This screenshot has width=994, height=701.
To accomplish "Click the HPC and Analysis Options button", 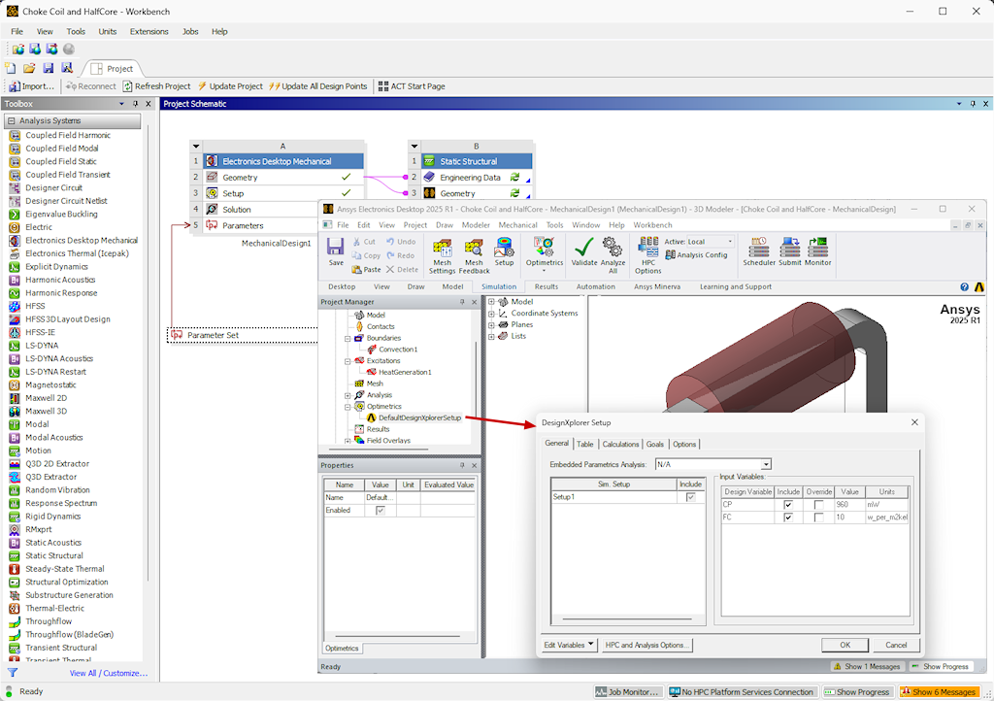I will (647, 645).
